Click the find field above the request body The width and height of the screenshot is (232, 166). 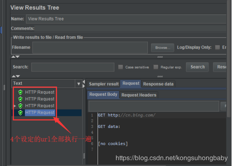(x=154, y=106)
